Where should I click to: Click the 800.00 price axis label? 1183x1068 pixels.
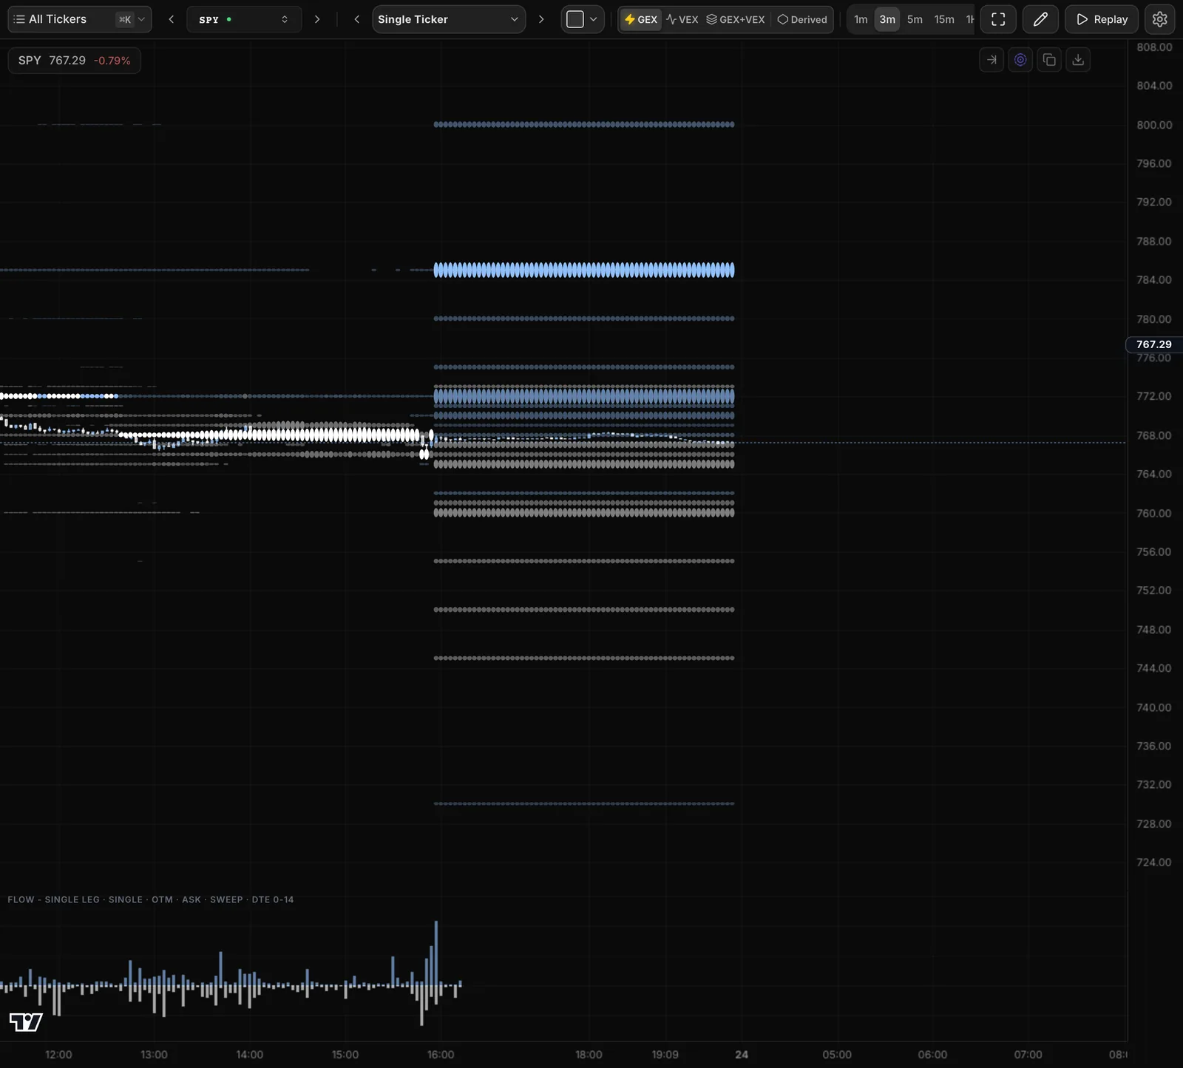point(1154,125)
